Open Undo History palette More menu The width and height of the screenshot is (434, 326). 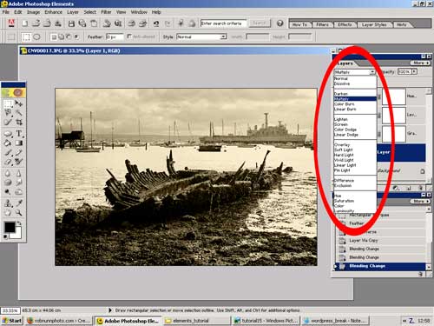pyautogui.click(x=420, y=201)
